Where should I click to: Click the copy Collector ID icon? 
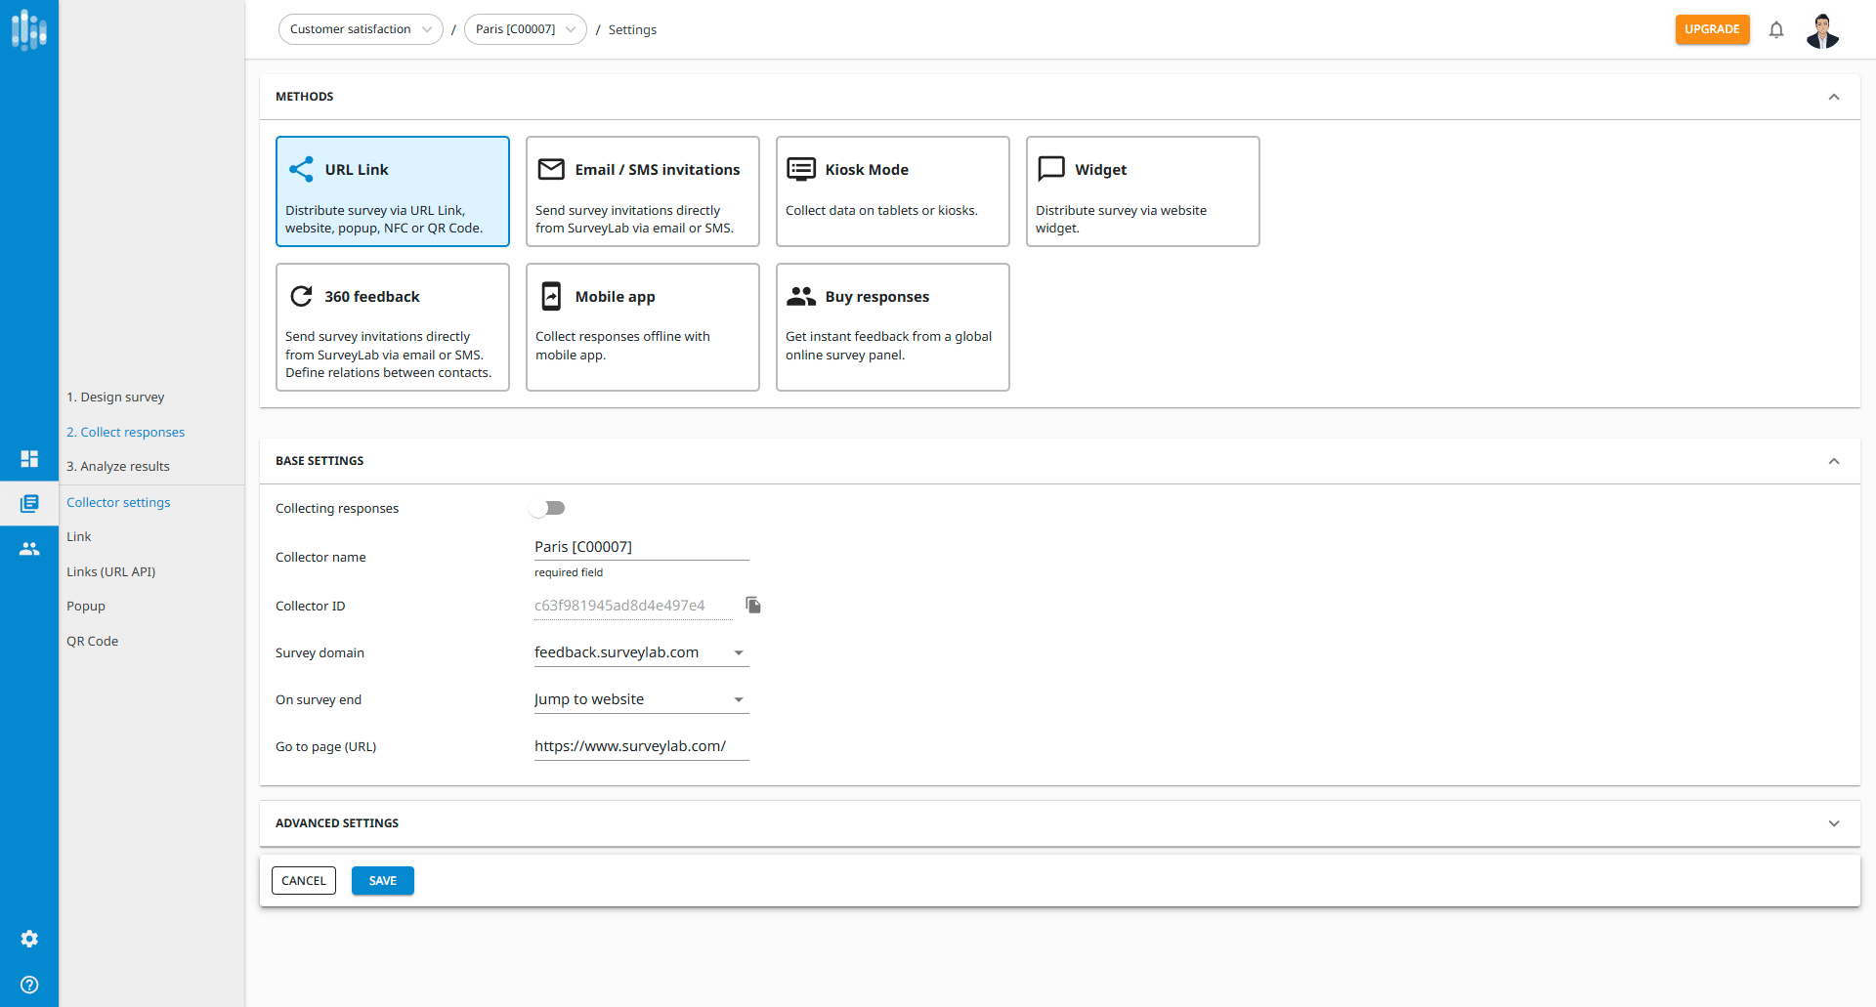[752, 606]
